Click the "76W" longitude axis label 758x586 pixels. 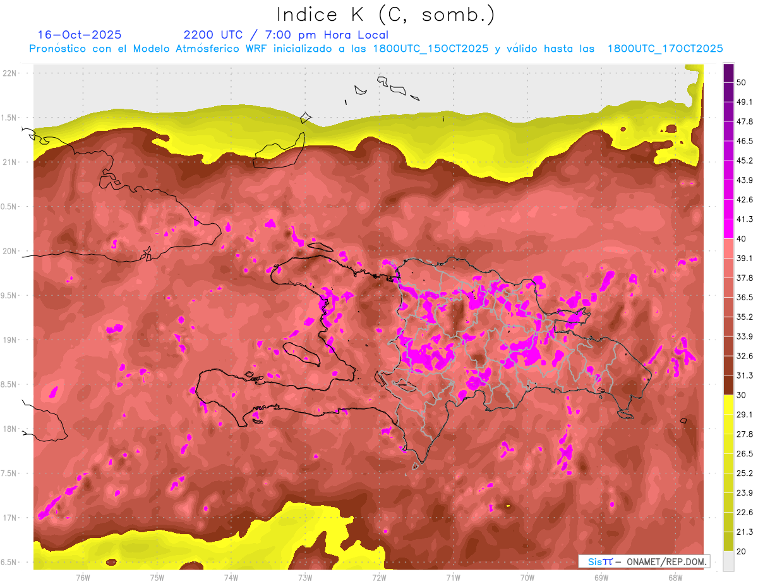tap(83, 578)
